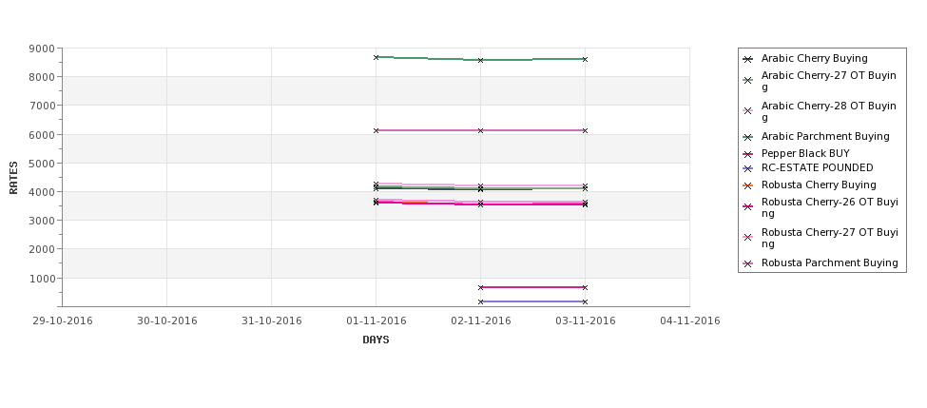
Task: Click the Robusta Parchment Buying legend marker
Action: point(748,263)
